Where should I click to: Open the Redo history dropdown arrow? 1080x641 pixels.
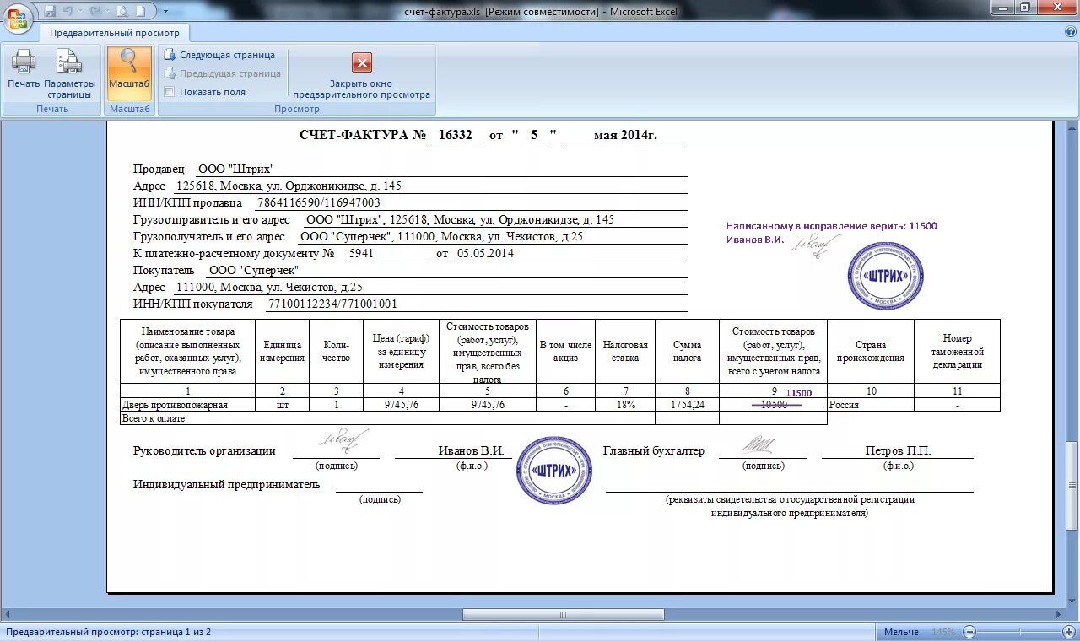[105, 11]
